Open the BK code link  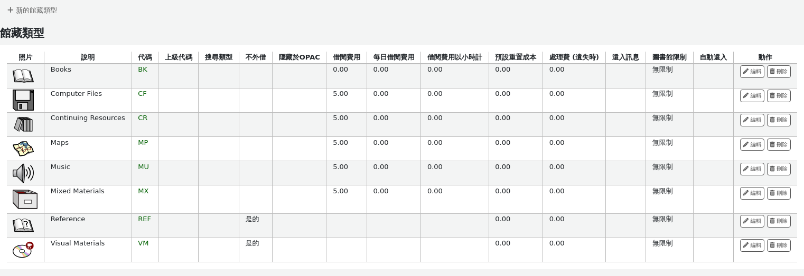point(143,70)
